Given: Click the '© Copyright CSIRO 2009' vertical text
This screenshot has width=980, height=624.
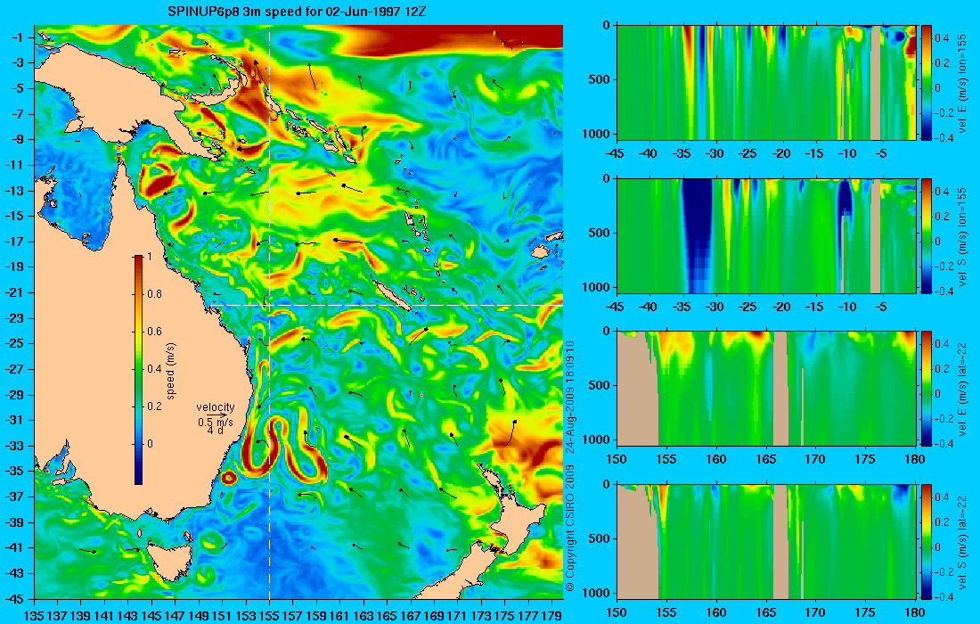Looking at the screenshot, I should [x=569, y=529].
